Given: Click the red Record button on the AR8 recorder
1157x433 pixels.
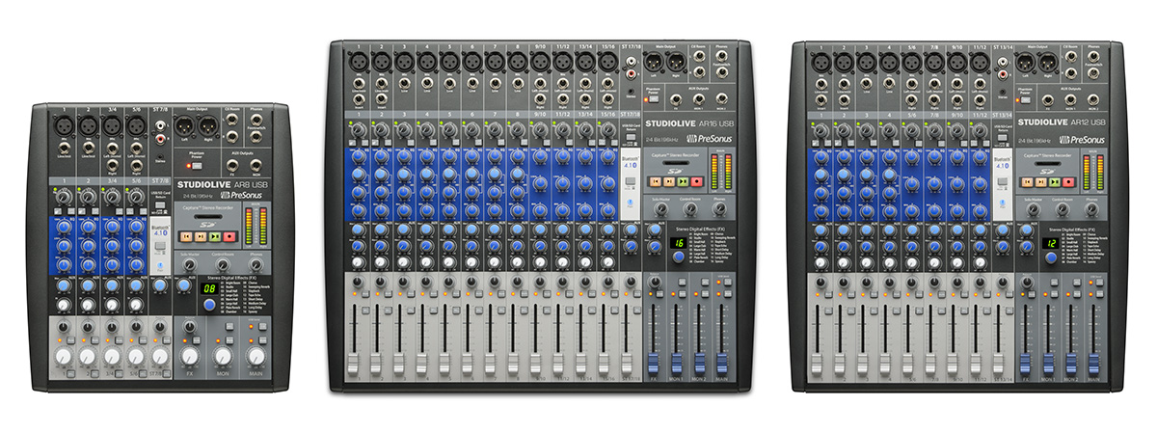Looking at the screenshot, I should point(229,234).
